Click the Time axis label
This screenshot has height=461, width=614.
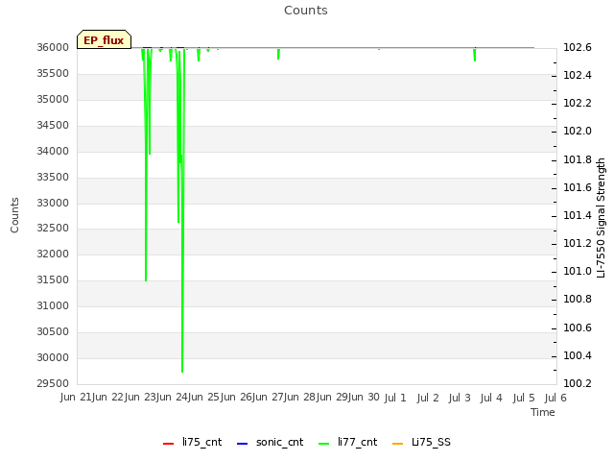click(543, 412)
